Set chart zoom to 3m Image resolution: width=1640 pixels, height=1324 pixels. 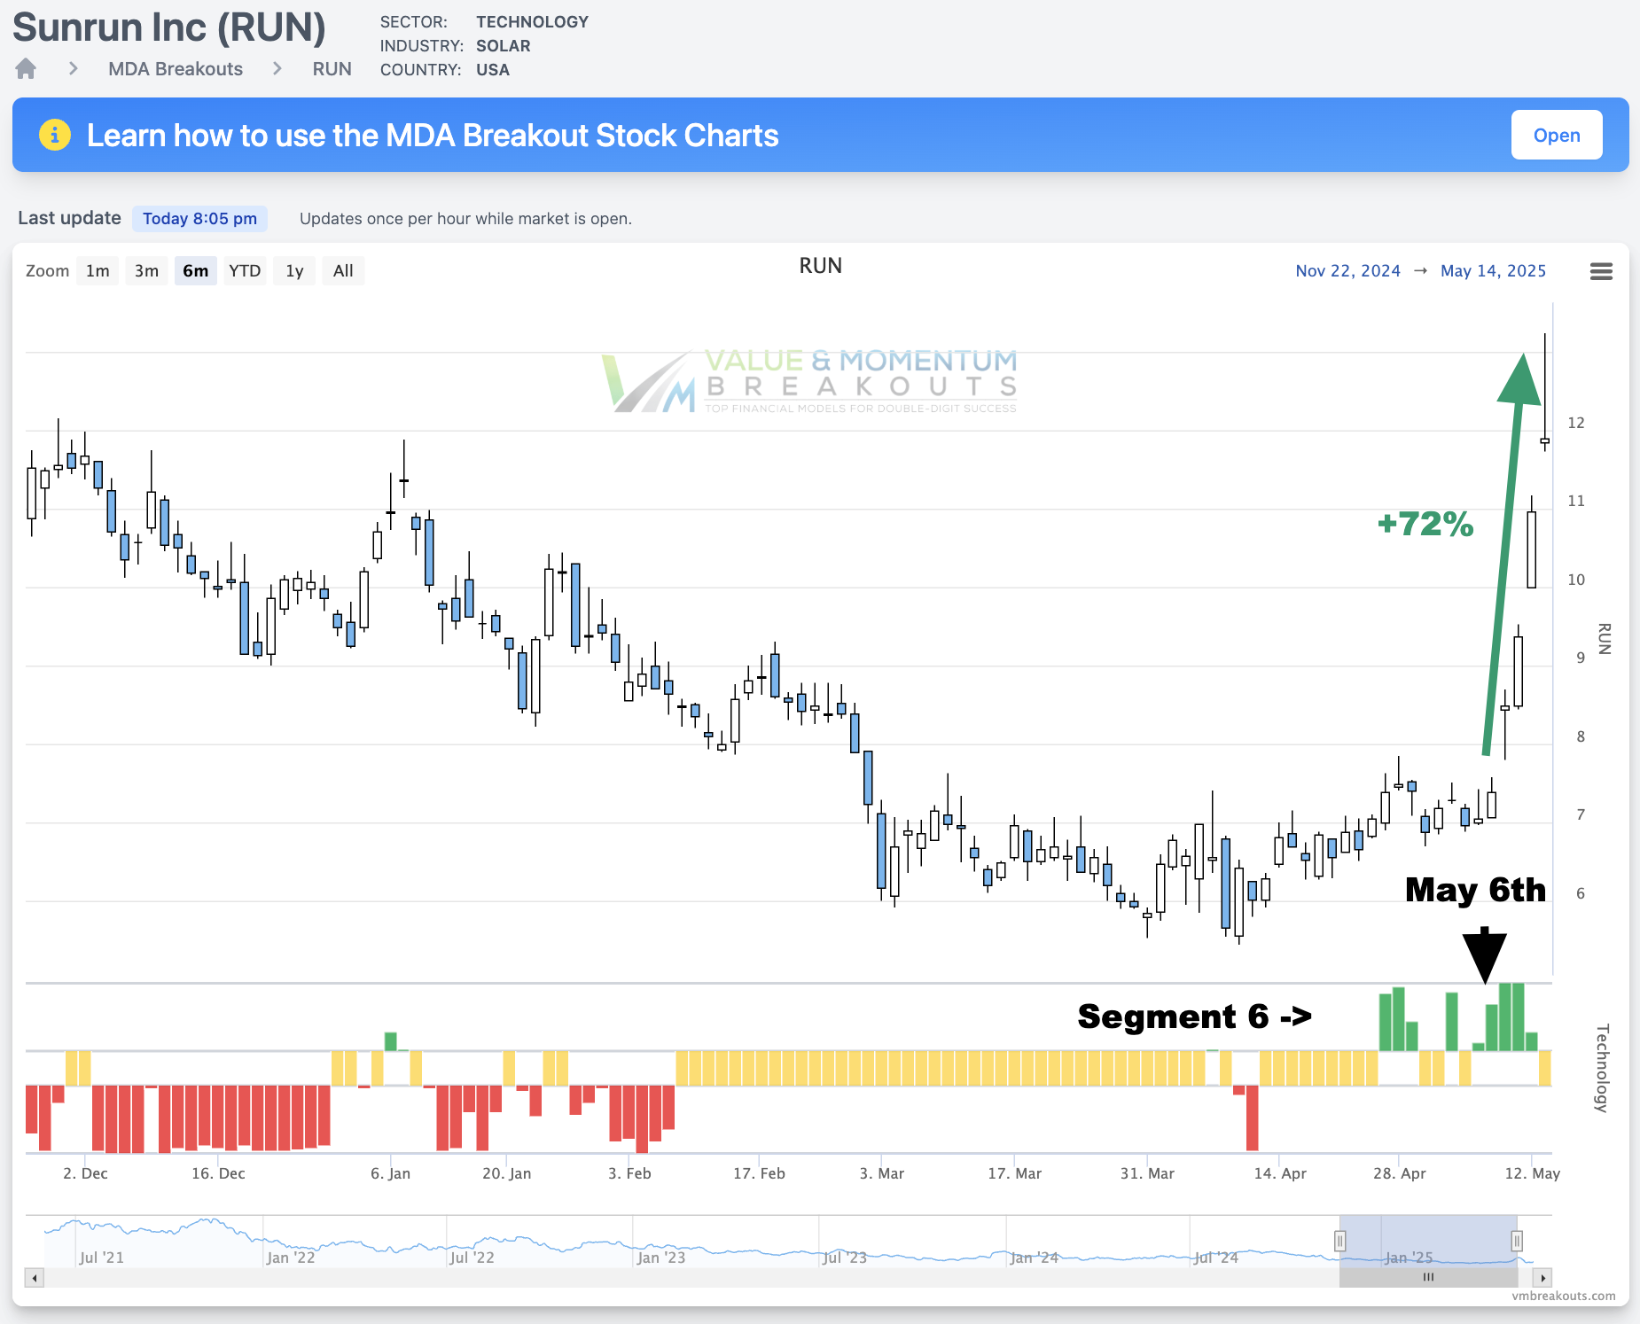[x=146, y=271]
